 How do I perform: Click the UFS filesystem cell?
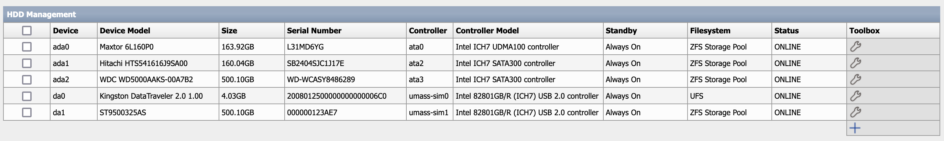696,96
